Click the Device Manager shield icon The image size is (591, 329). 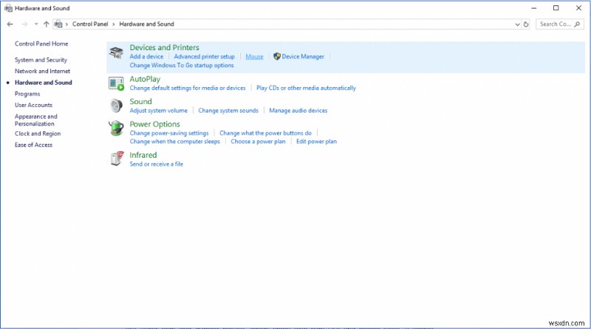coord(277,57)
